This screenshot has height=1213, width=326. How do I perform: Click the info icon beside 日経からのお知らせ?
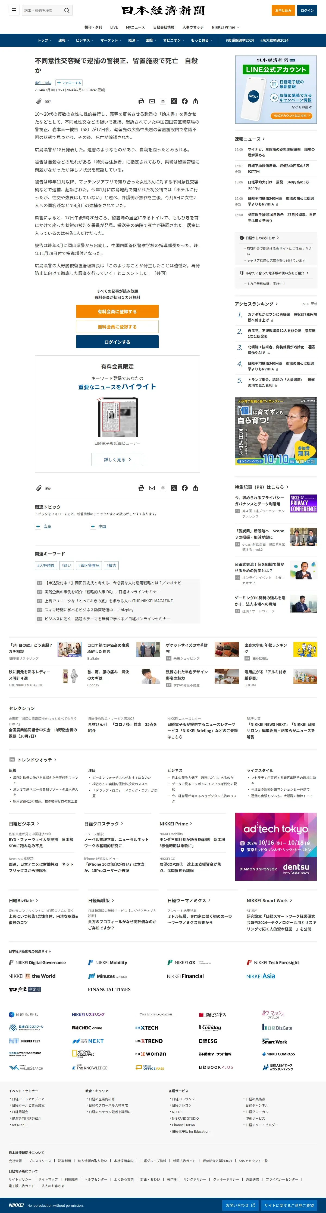coord(242,238)
